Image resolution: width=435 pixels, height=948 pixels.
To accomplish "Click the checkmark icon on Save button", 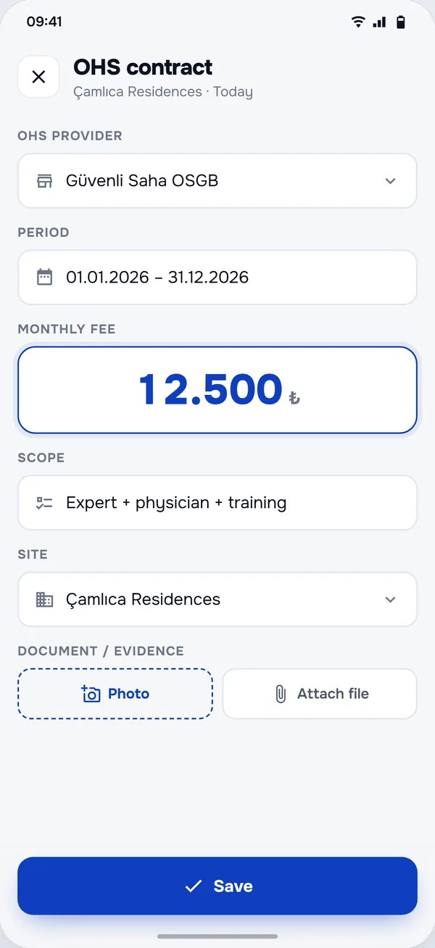I will pyautogui.click(x=193, y=886).
